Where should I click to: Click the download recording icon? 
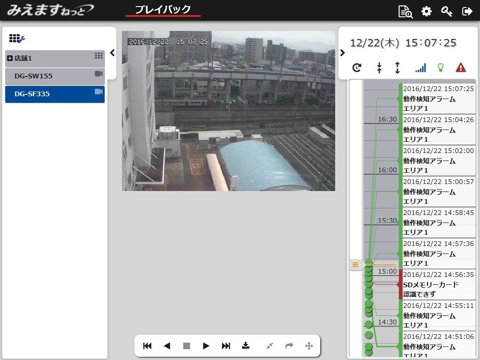246,346
